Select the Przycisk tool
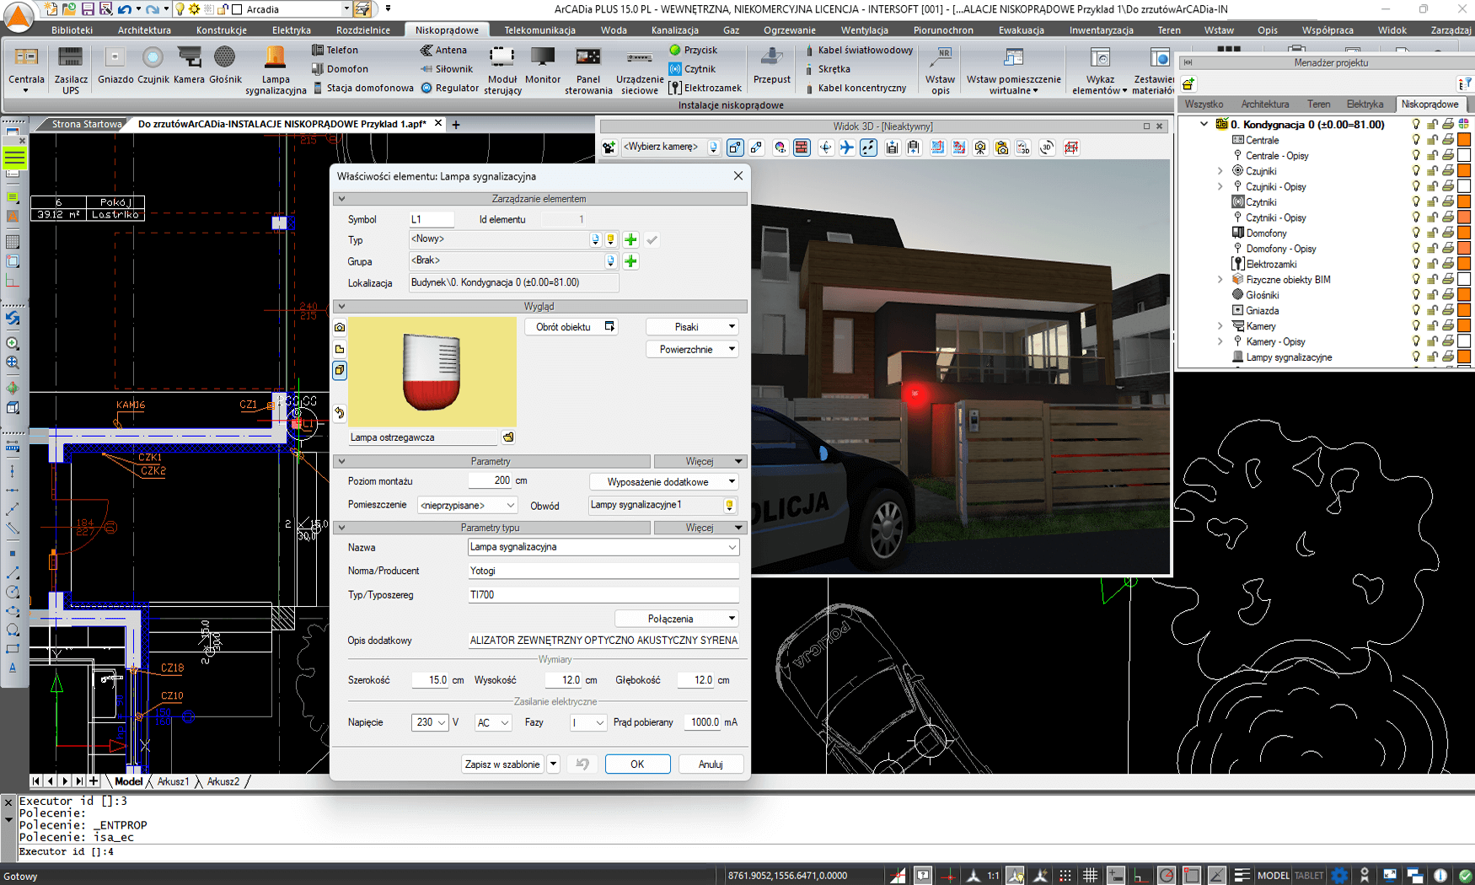The image size is (1475, 885). [x=693, y=50]
